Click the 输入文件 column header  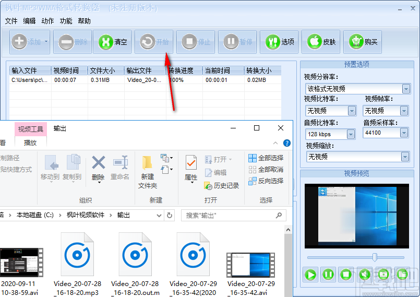click(30, 70)
